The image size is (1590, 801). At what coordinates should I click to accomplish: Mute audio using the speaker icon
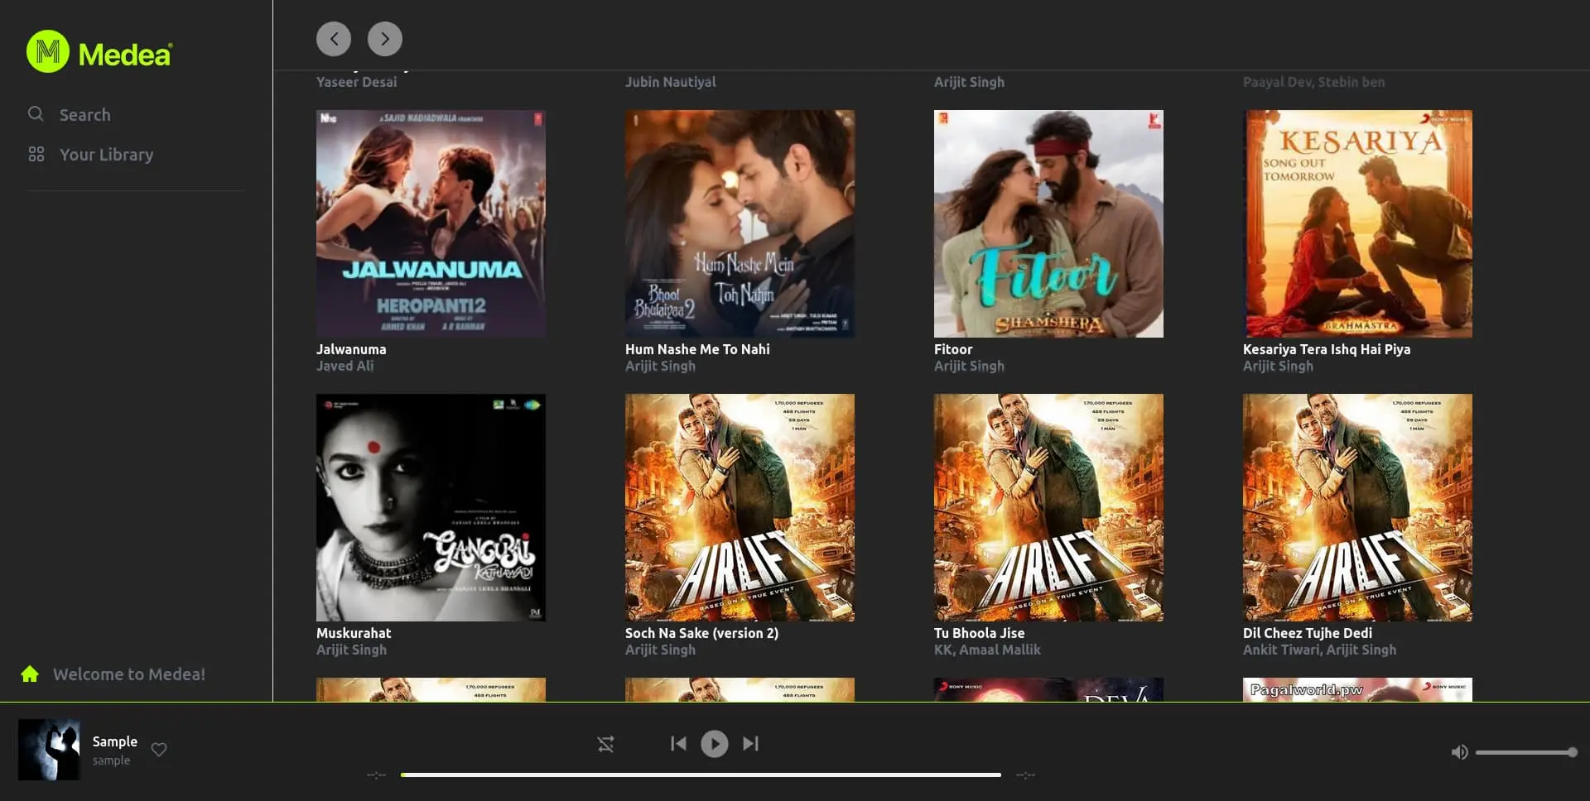tap(1460, 752)
